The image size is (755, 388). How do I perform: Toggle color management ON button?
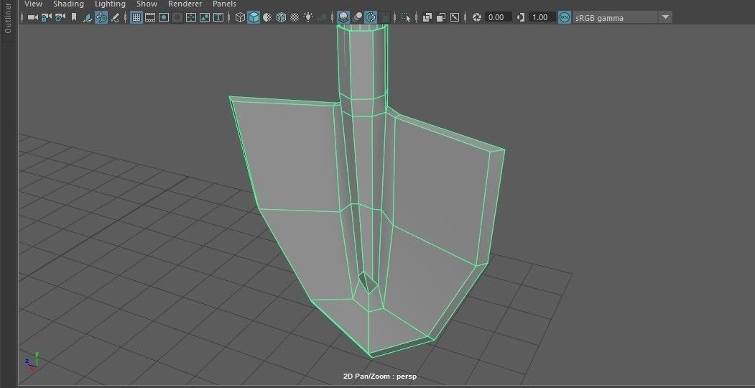click(x=565, y=17)
